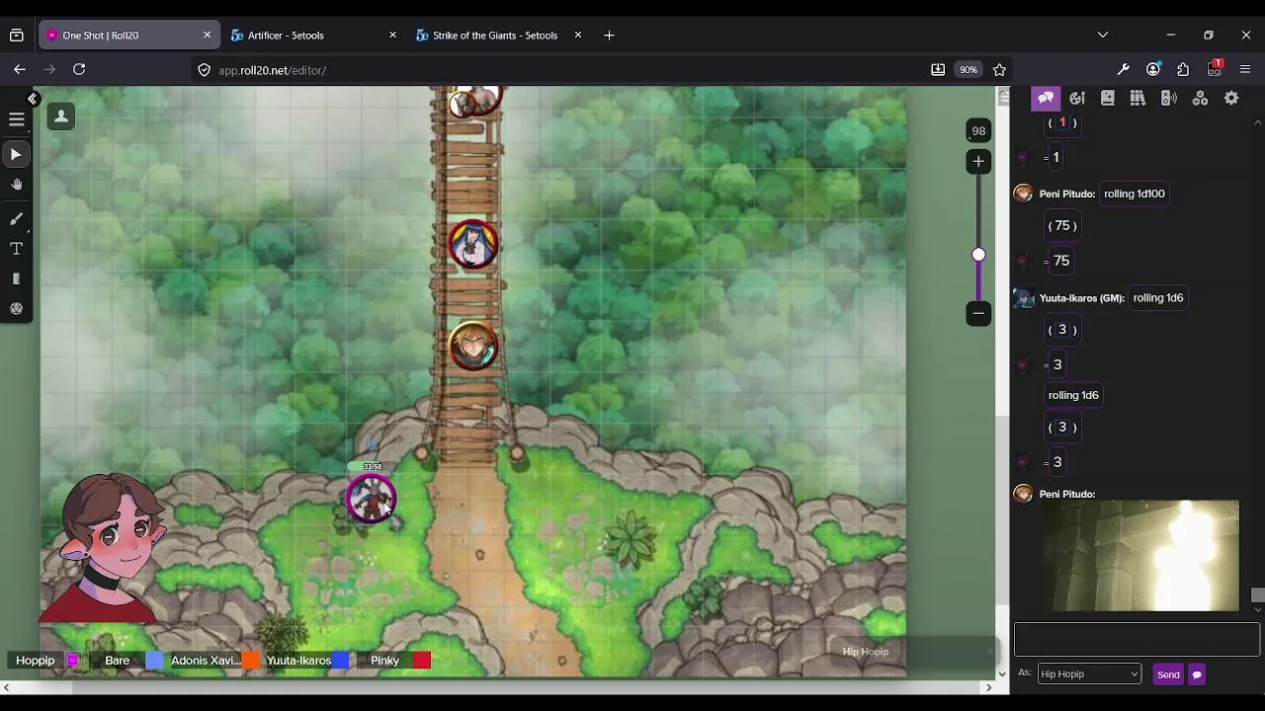Click Yuuta-Ikaros's blue color swatch

pos(341,661)
